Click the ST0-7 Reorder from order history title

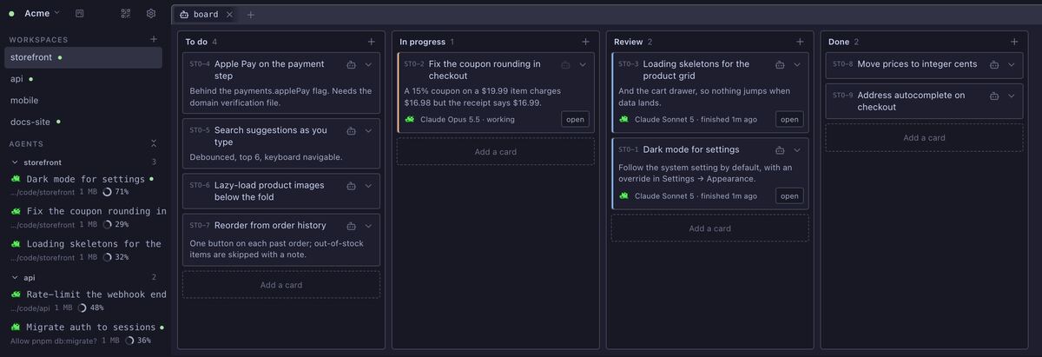270,226
